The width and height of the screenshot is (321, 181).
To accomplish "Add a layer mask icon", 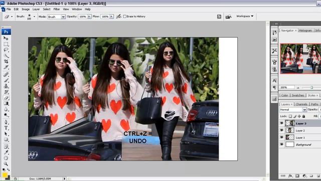I will [297, 176].
